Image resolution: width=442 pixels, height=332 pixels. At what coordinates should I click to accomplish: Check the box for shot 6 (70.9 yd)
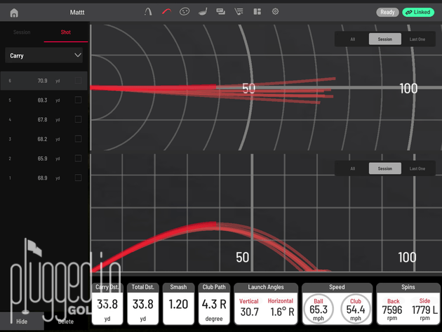[78, 81]
